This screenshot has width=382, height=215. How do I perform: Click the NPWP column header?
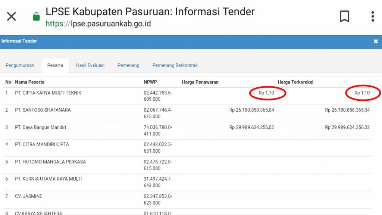(150, 82)
